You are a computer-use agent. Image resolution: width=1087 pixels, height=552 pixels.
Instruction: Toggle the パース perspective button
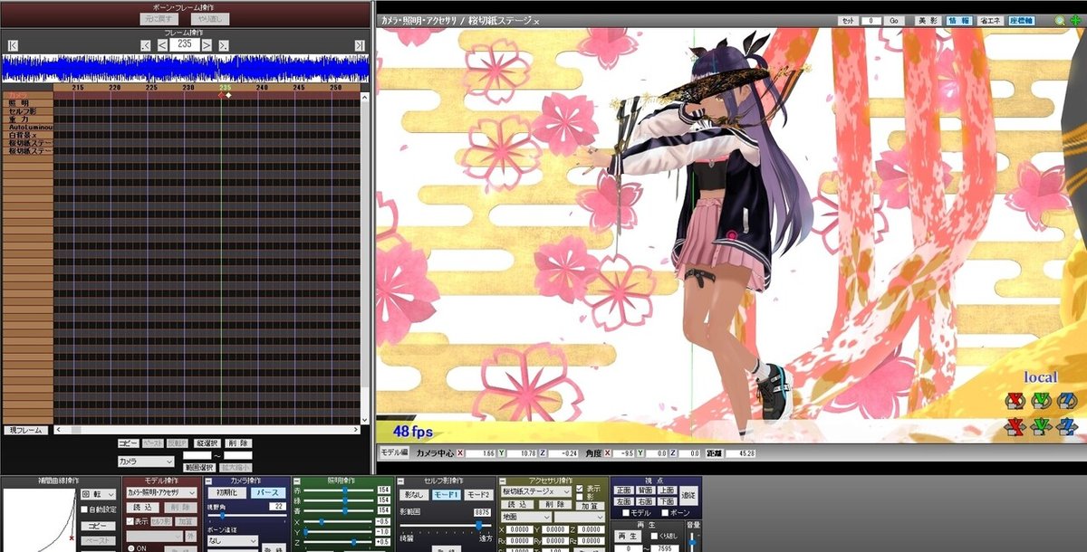point(268,492)
